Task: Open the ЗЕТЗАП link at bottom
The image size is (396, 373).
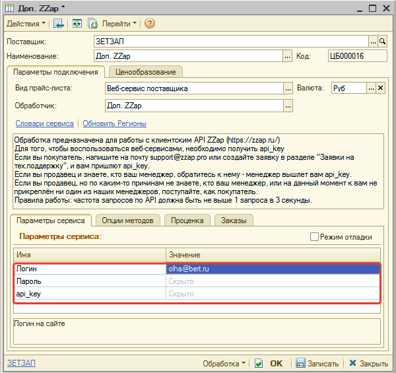Action: 21,363
